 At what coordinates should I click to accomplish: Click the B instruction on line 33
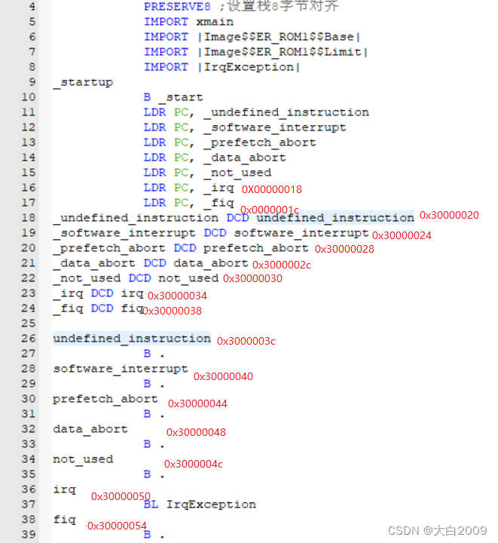point(147,444)
